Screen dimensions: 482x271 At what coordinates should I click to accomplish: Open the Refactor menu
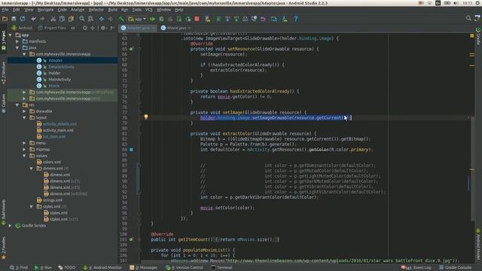96,10
